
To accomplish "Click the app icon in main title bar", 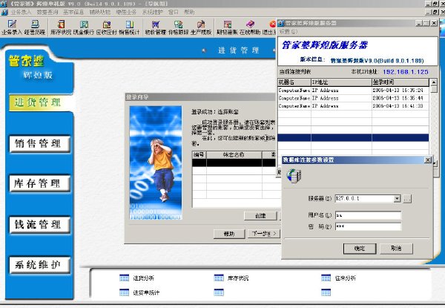I will pos(3,4).
